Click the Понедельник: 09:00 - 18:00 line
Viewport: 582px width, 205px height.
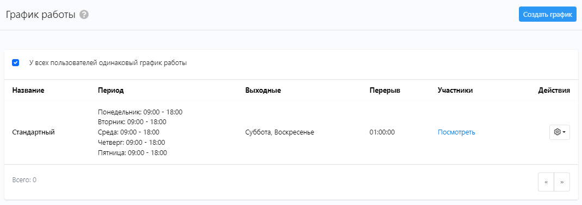click(x=140, y=112)
